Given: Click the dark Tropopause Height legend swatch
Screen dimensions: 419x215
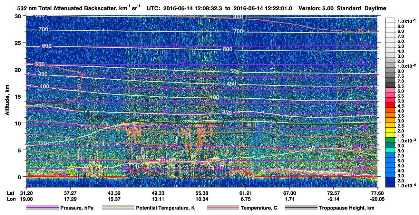Looking at the screenshot, I should click(301, 208).
